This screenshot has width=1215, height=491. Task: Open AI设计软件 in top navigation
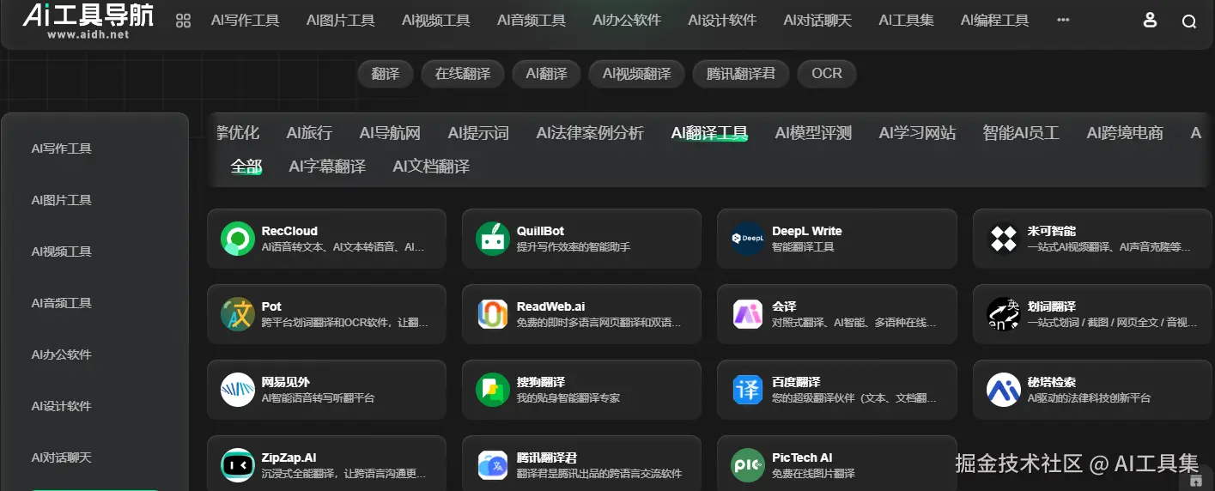pyautogui.click(x=722, y=21)
